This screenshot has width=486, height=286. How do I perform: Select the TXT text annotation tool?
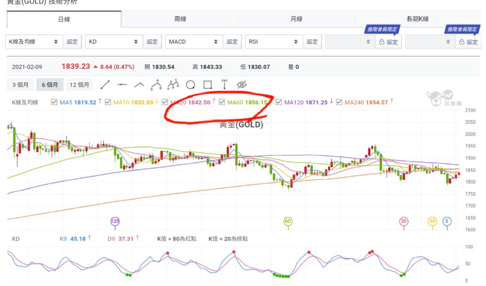tap(225, 84)
